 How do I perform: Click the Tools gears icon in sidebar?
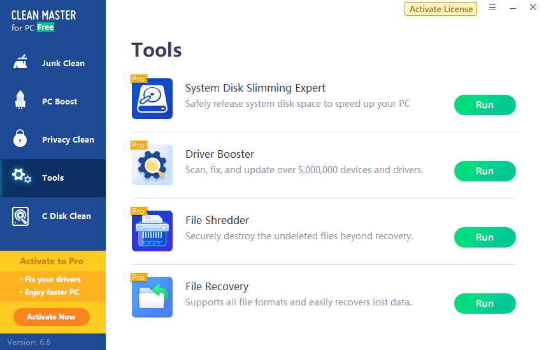[x=22, y=176]
